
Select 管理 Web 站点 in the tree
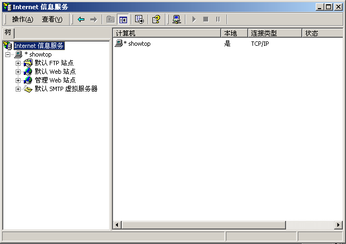55,80
